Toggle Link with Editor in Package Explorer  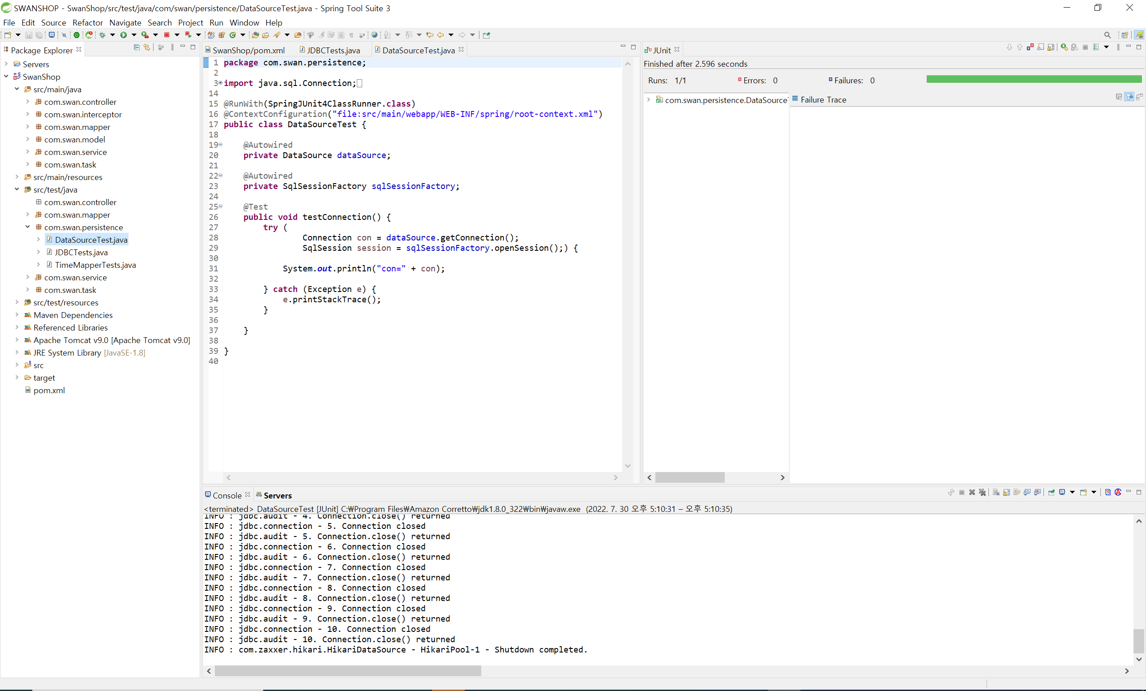[x=147, y=47]
